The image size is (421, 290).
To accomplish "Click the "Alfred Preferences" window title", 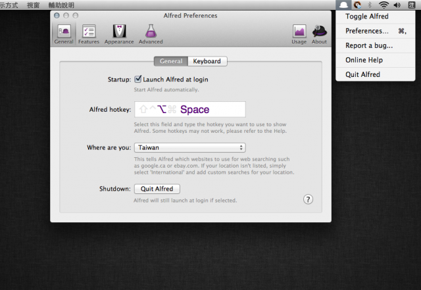I will (190, 16).
